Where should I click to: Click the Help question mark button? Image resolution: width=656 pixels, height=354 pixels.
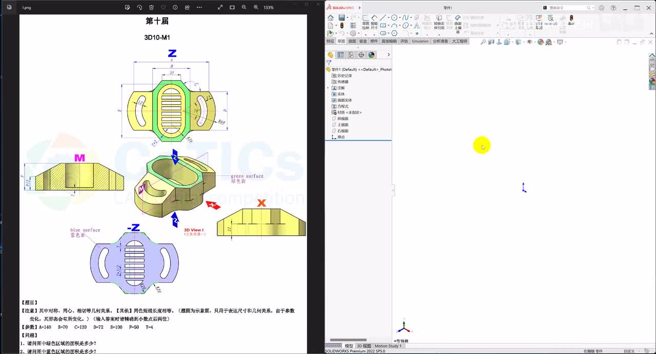tap(613, 8)
